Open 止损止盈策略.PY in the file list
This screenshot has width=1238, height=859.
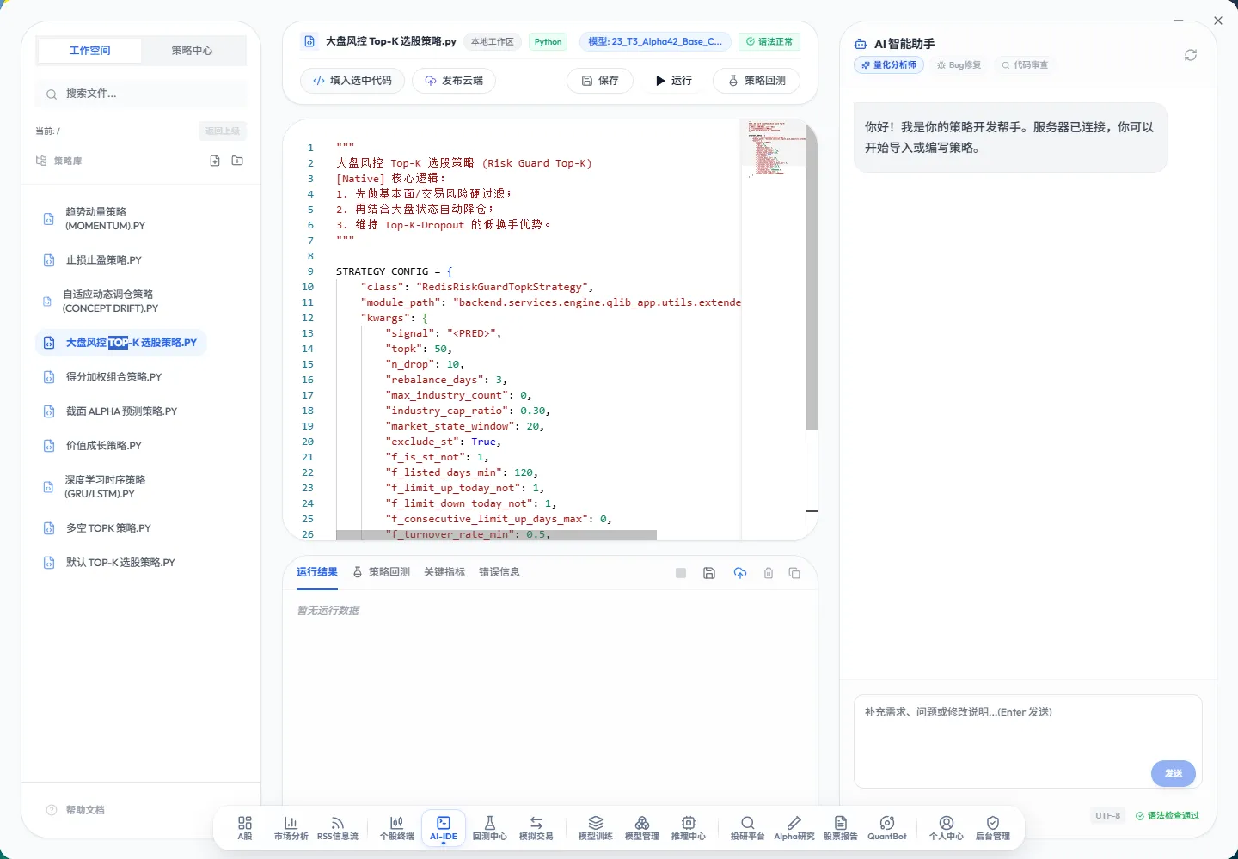point(104,260)
